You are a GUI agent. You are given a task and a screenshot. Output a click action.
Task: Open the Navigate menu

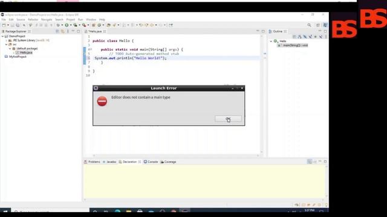tap(47, 19)
